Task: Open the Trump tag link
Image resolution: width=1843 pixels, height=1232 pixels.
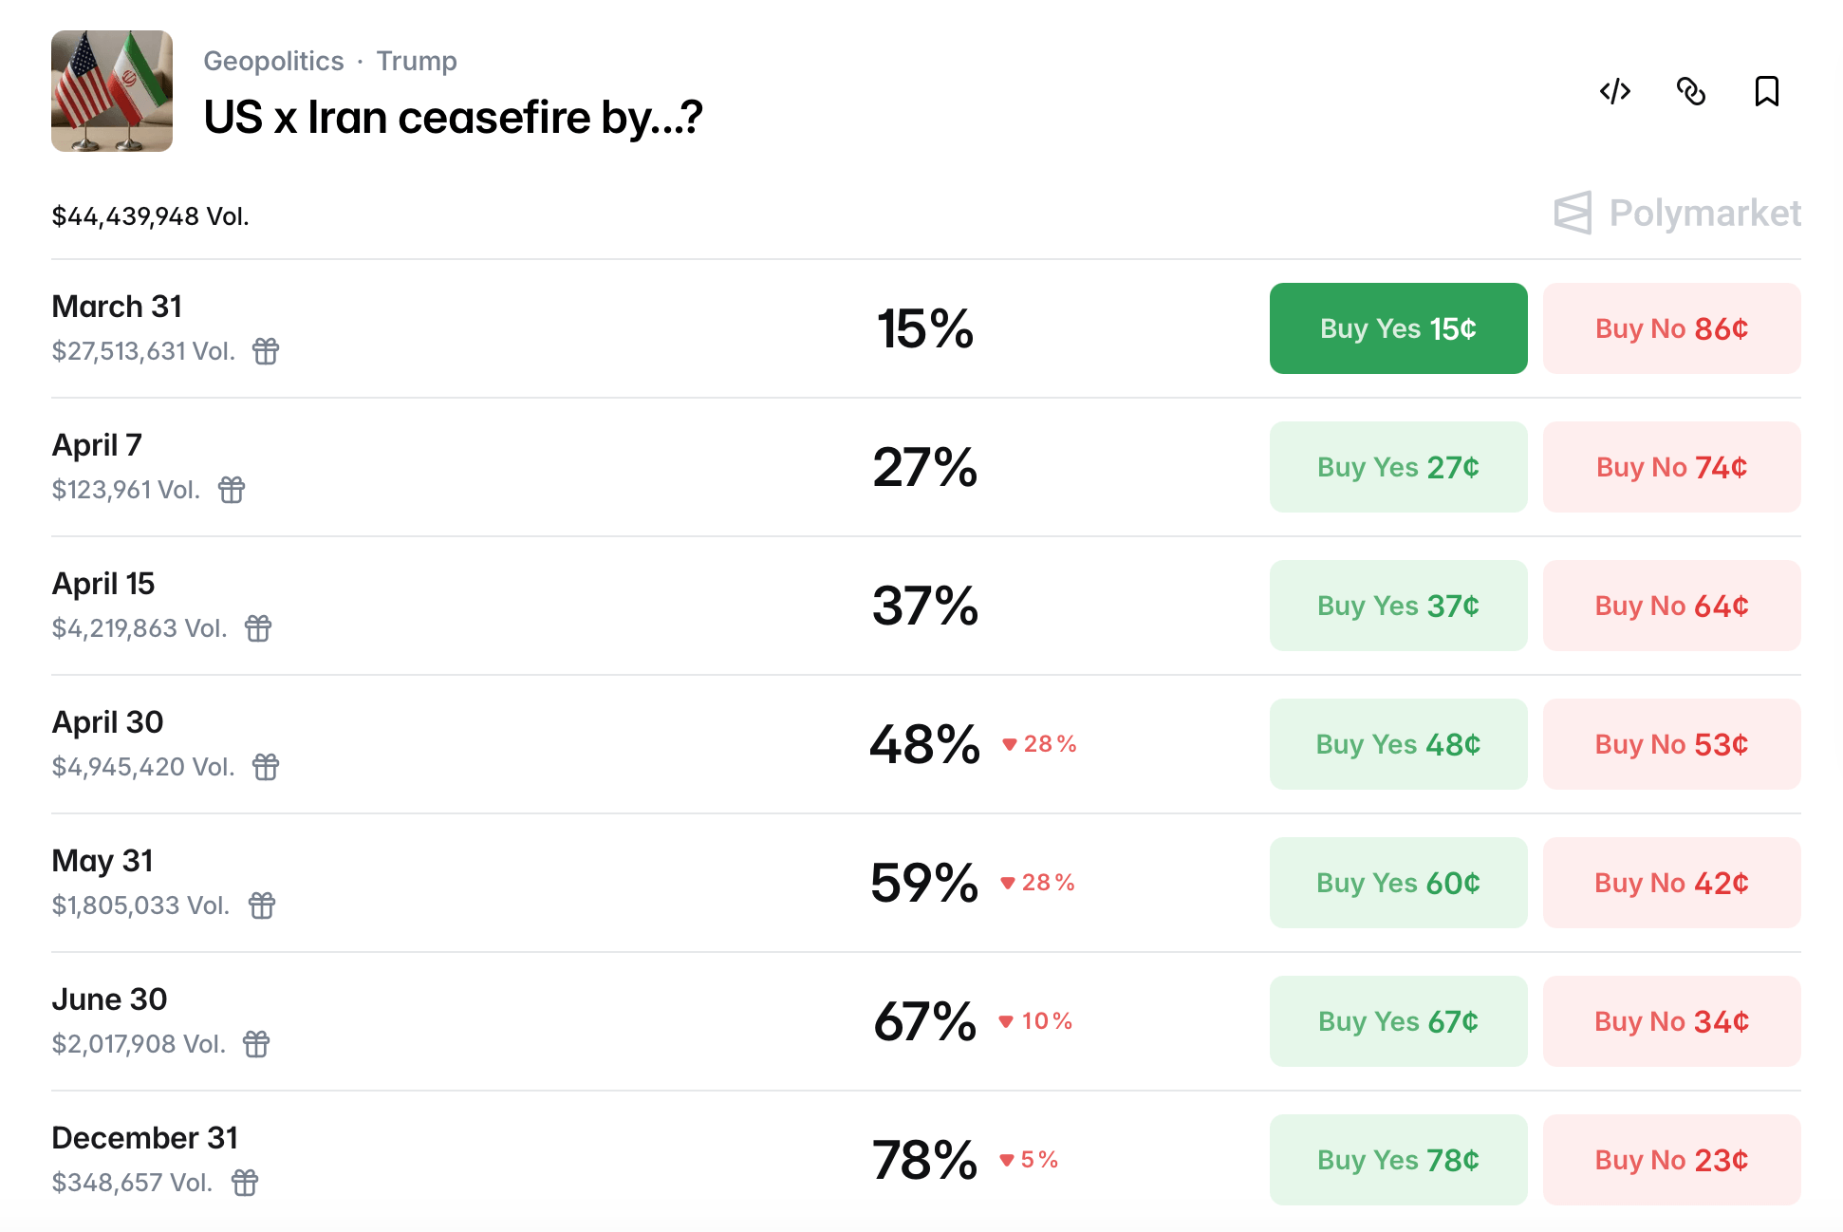Action: tap(417, 61)
